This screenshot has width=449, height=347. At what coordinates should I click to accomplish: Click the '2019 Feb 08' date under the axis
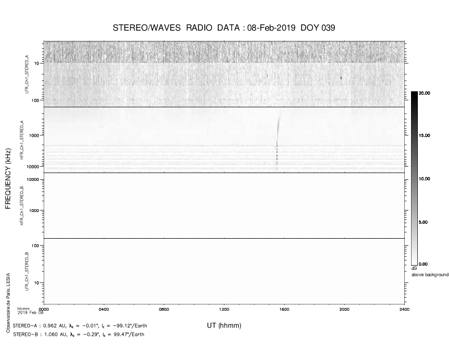click(31, 312)
